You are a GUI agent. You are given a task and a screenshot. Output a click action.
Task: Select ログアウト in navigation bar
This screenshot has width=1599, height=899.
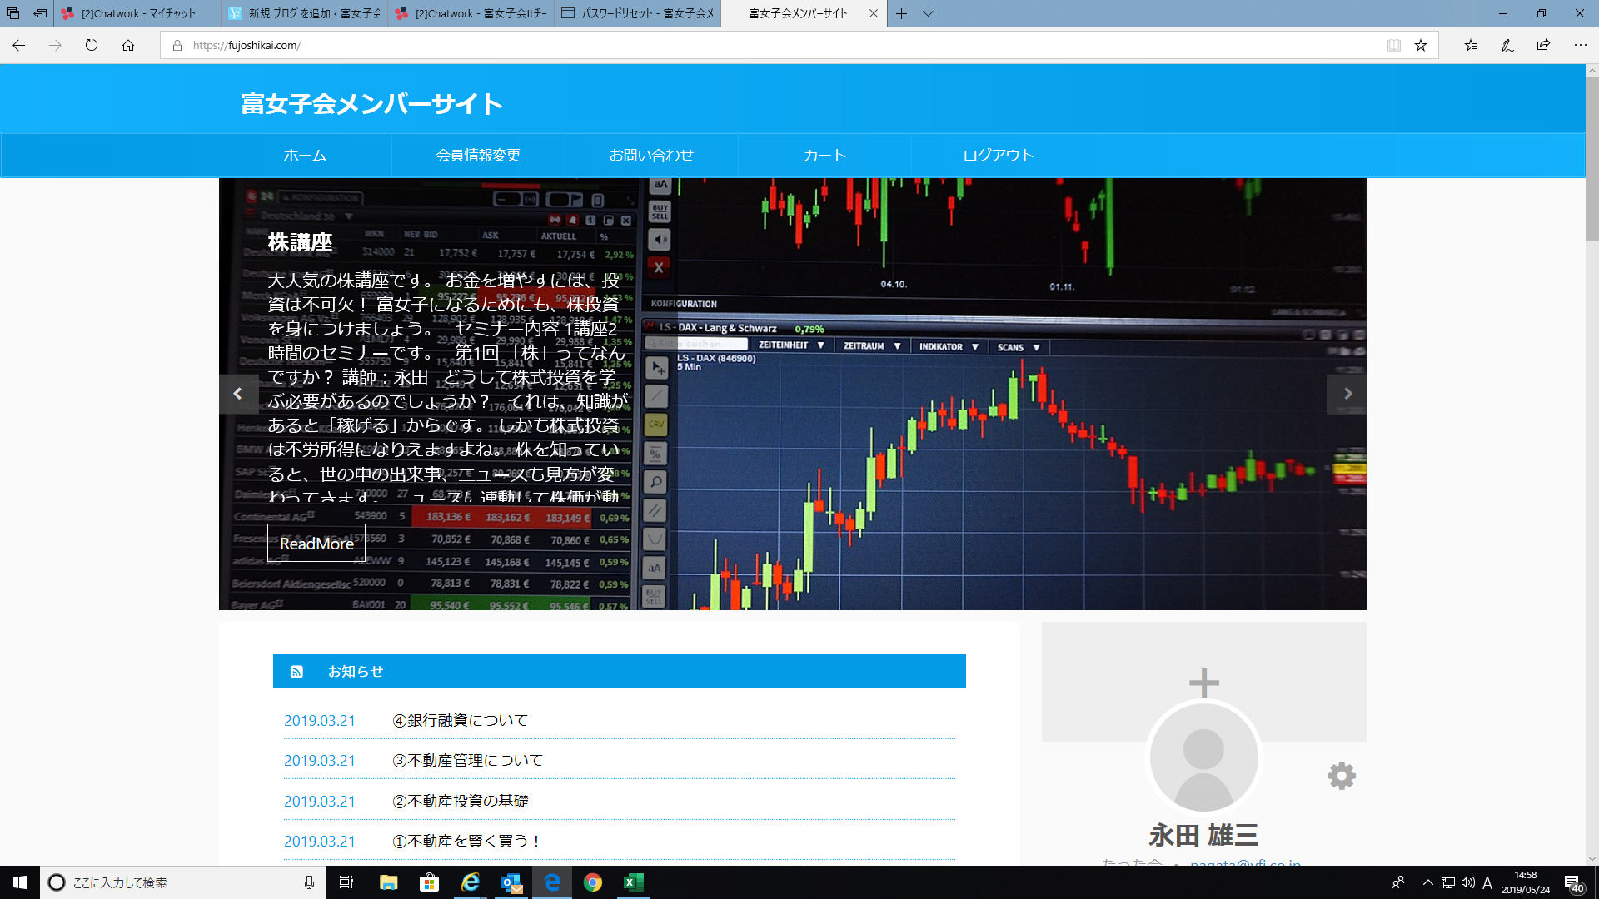point(998,155)
